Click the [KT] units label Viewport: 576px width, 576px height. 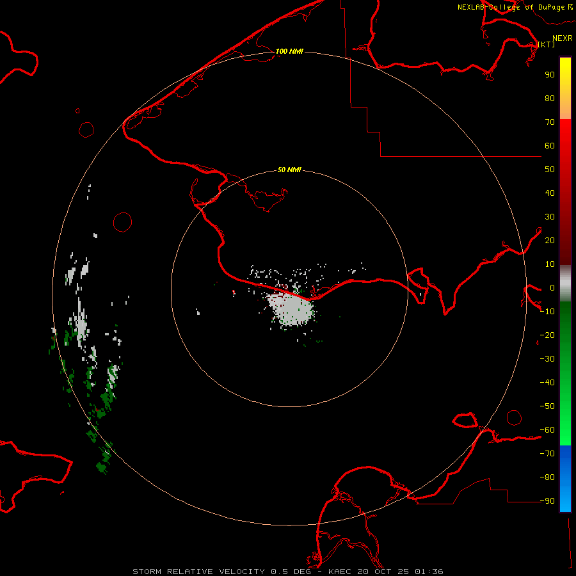(547, 44)
